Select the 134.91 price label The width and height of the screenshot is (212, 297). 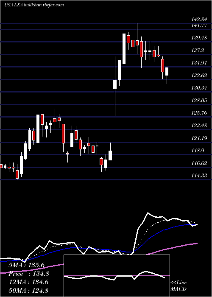tap(199, 63)
